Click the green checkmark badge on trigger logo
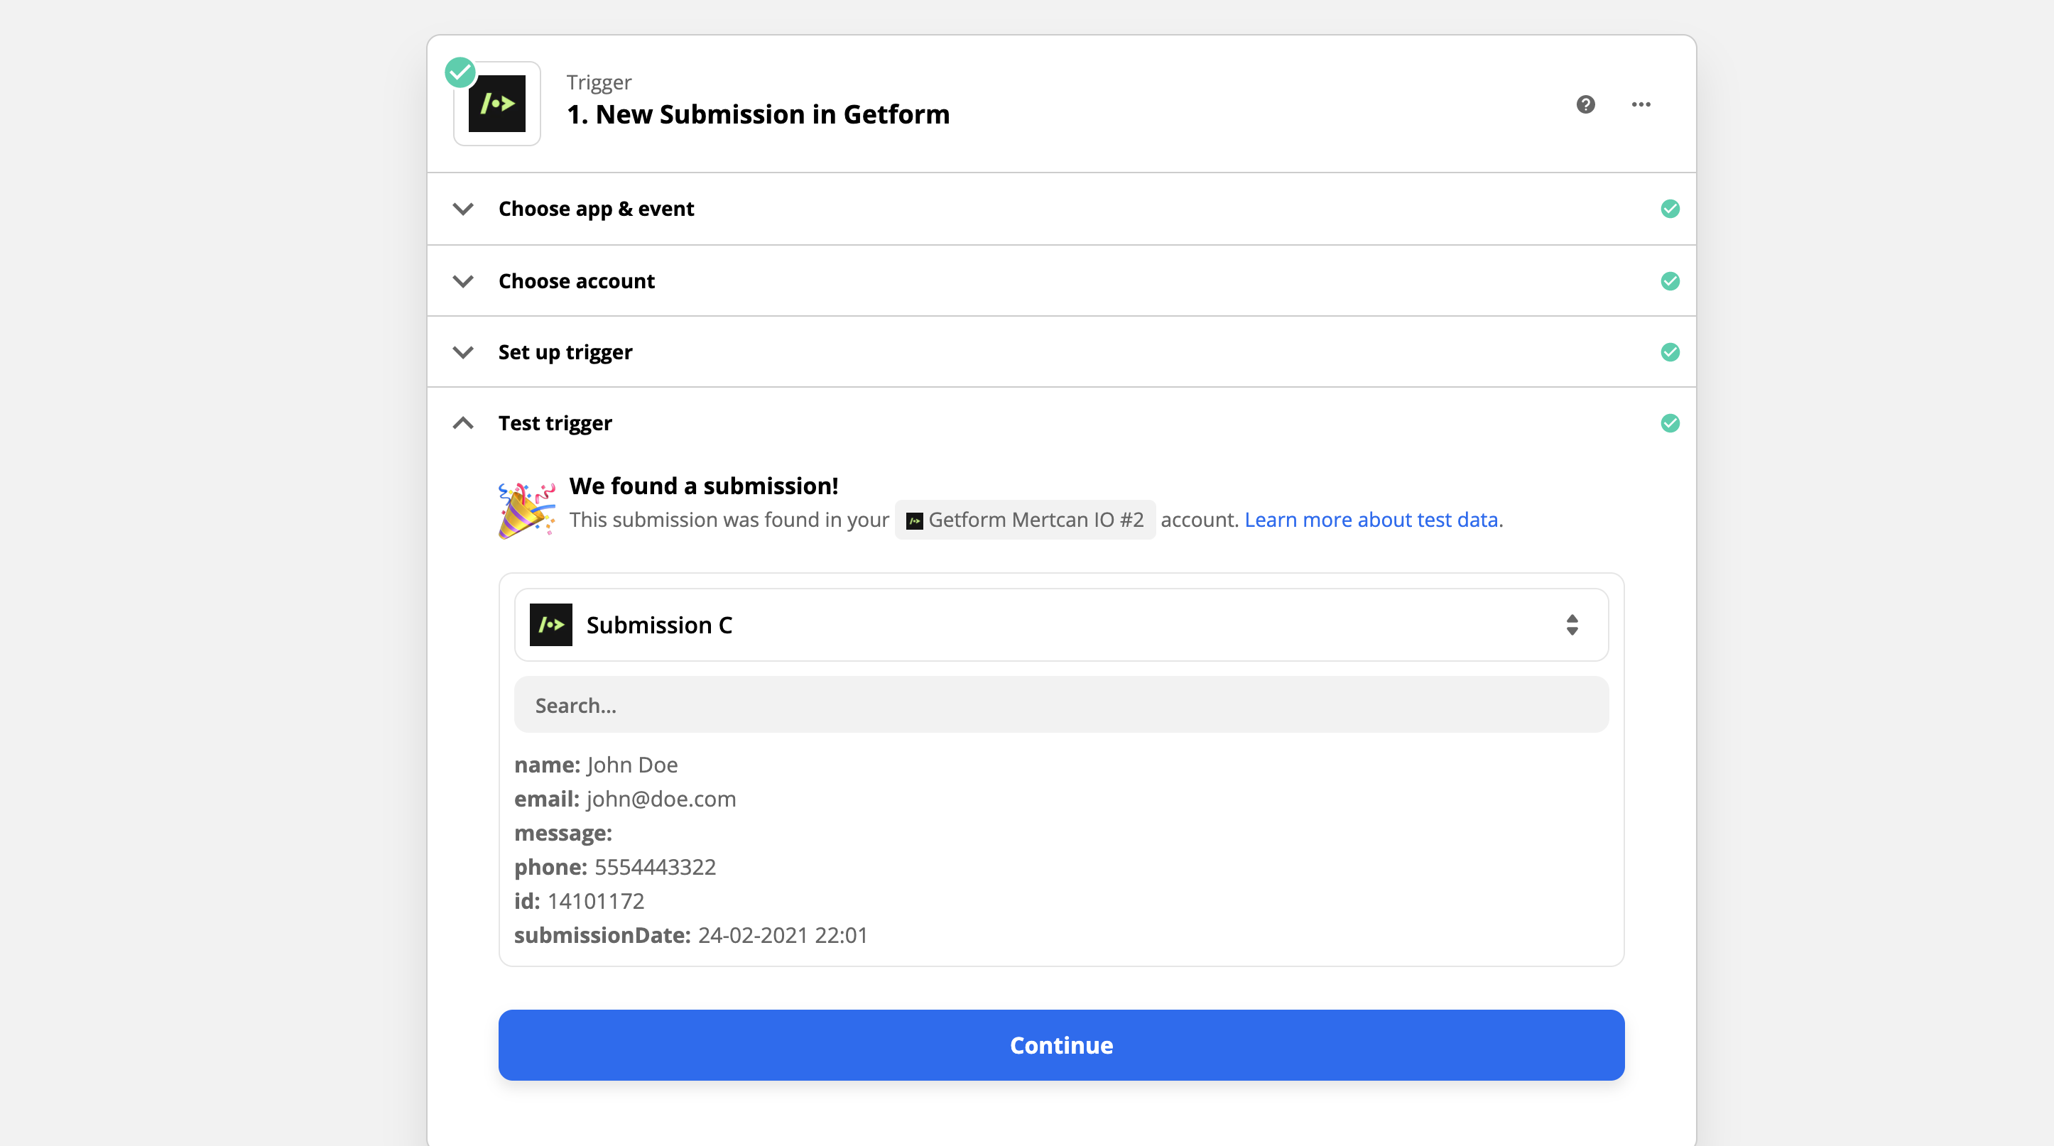The image size is (2054, 1146). 460,72
